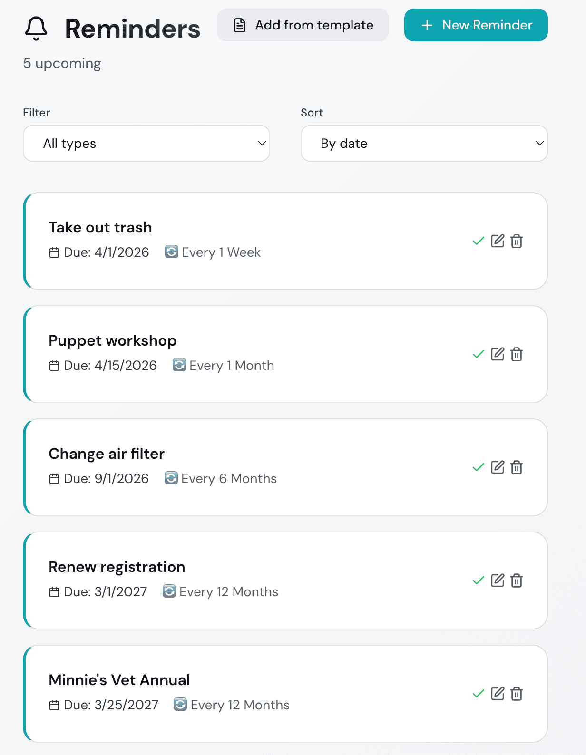Delete the Minnie's Vet Annual reminder
586x755 pixels.
click(517, 694)
